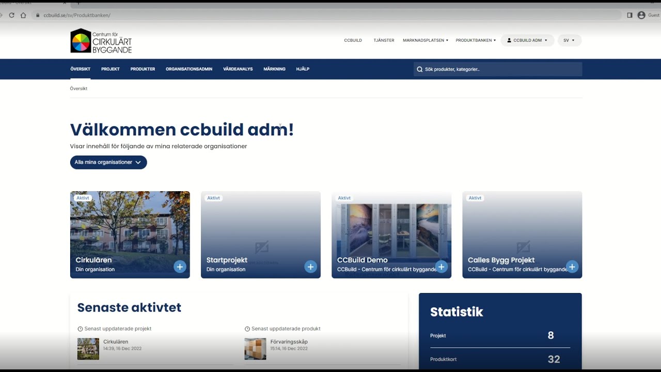Click the CCBUILD link in top navigation
The image size is (661, 372).
[353, 40]
